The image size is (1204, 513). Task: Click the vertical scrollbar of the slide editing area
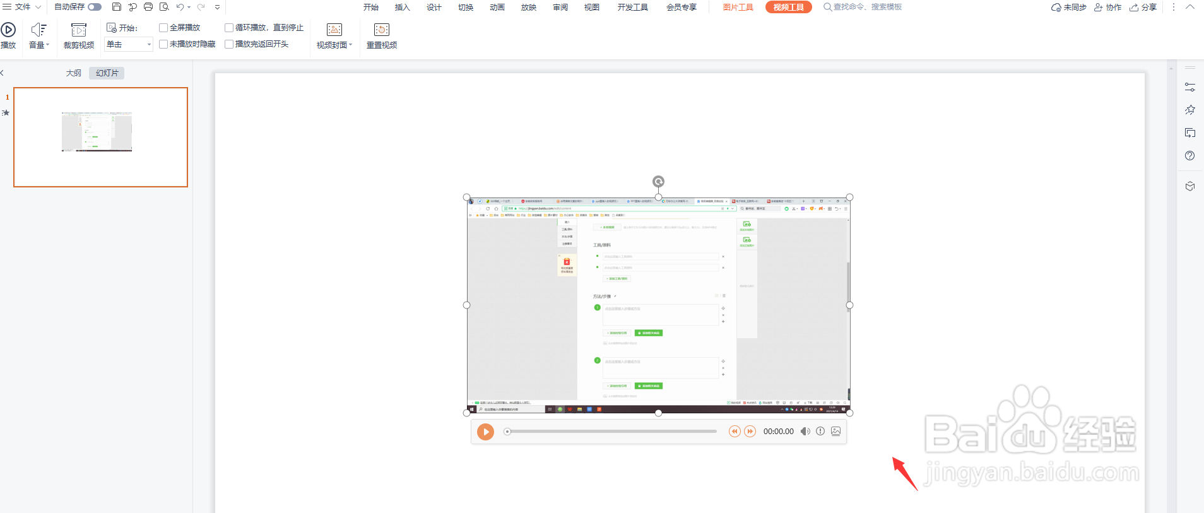coord(1171,287)
